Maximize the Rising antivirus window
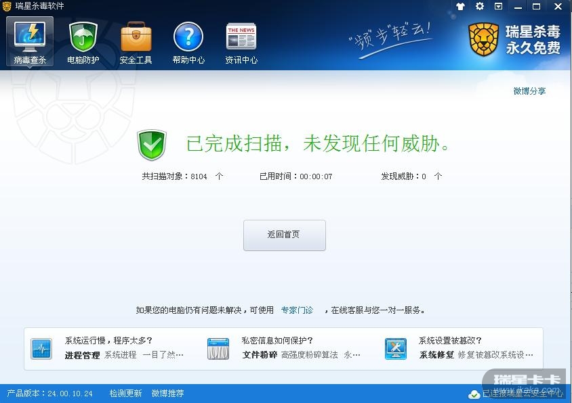Image resolution: width=572 pixels, height=403 pixels. click(536, 7)
